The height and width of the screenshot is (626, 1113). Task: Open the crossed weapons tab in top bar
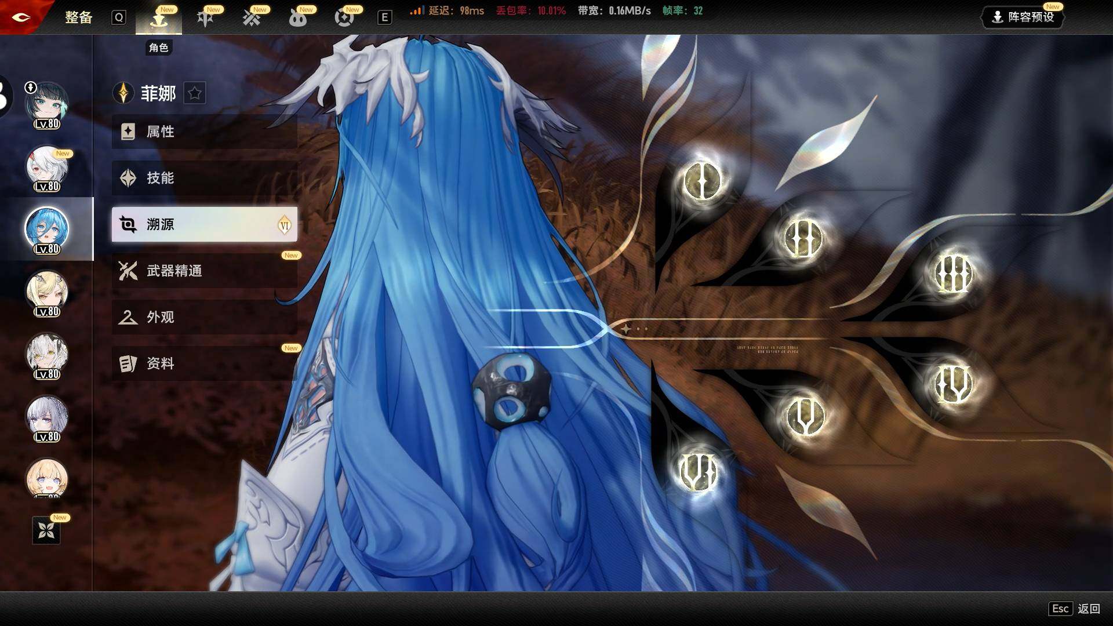point(252,19)
